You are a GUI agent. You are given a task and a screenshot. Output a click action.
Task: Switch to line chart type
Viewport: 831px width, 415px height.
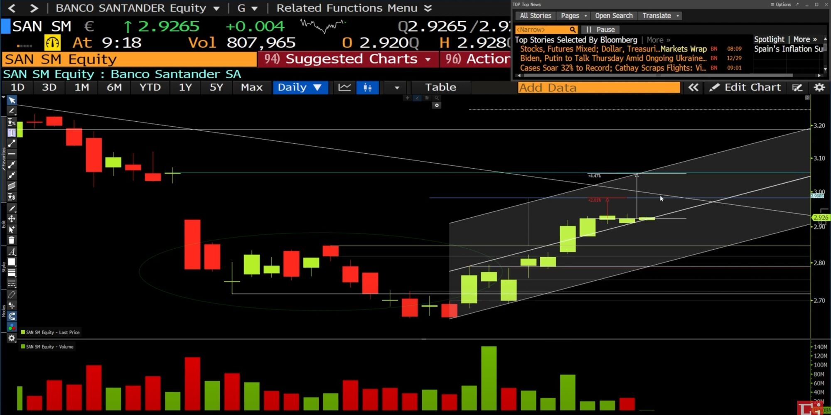coord(344,87)
